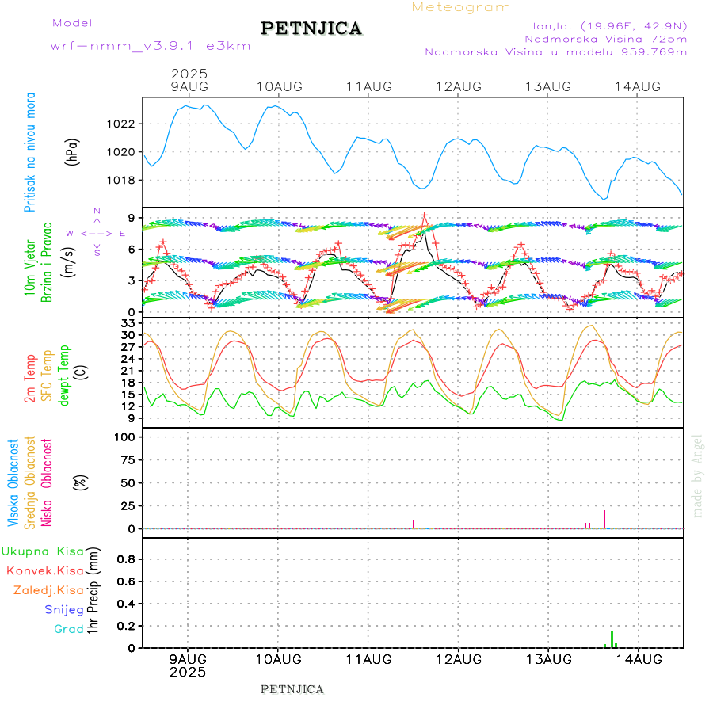Click the 14AUG date on top axis
Screen dimensions: 713x713
point(638,86)
